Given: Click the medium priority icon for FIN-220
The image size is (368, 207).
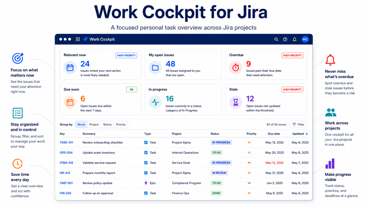Looking at the screenshot, I should [x=249, y=193].
